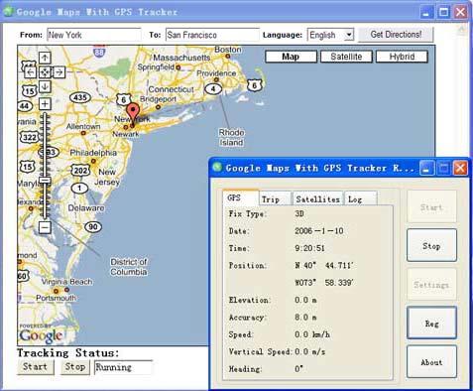Click the route 202 shield on the map

[x=80, y=171]
